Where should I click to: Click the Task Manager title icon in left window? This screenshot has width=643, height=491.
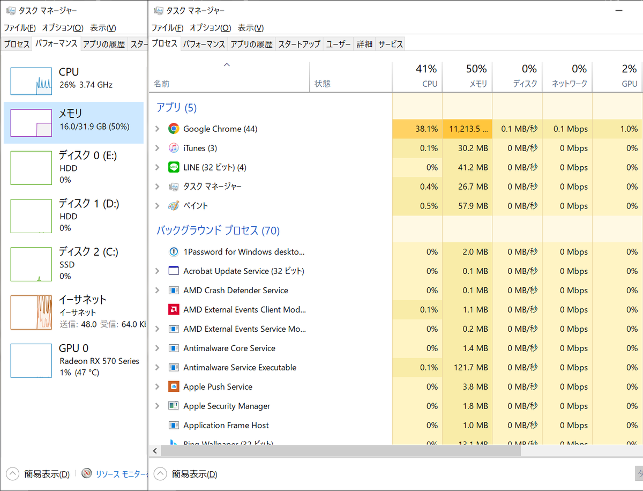coord(11,10)
